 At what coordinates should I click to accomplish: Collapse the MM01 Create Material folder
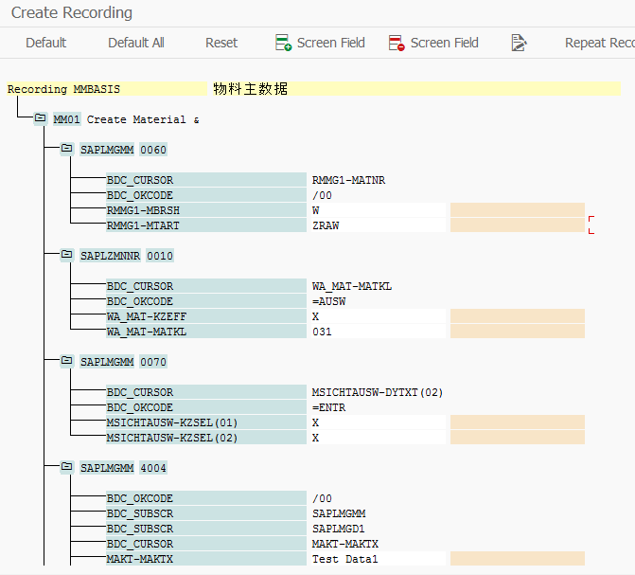[x=40, y=118]
